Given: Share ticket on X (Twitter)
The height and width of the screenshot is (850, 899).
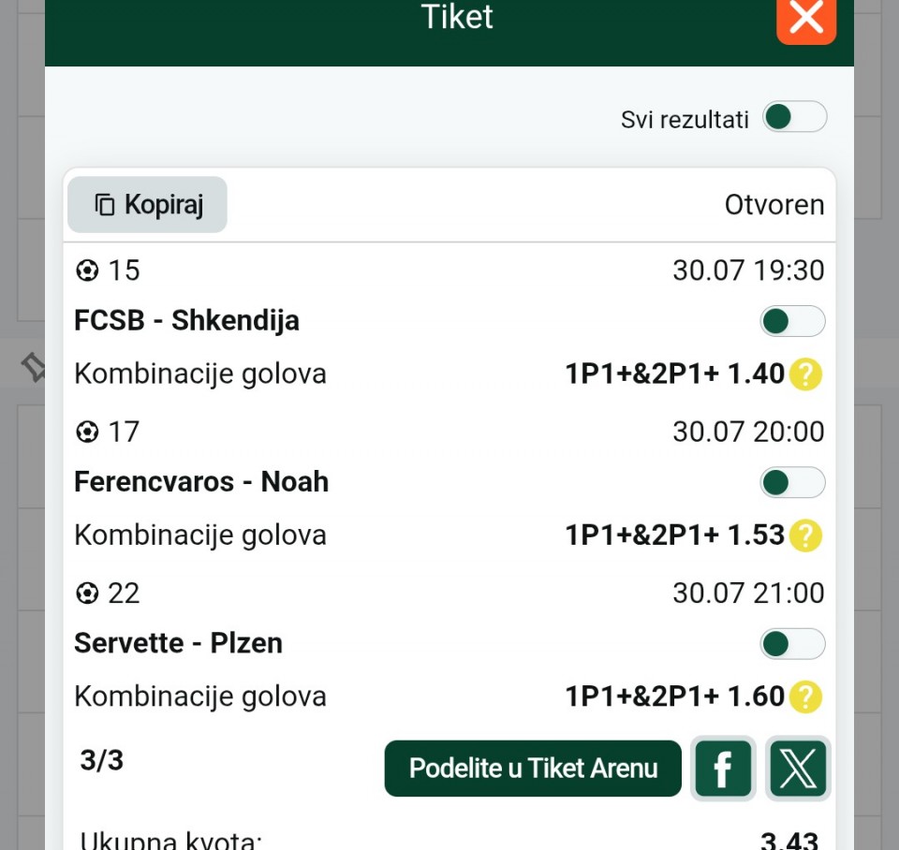Looking at the screenshot, I should point(798,768).
